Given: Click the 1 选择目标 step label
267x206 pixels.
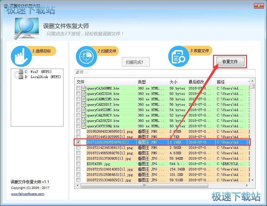Looking at the screenshot, I should point(42,51).
